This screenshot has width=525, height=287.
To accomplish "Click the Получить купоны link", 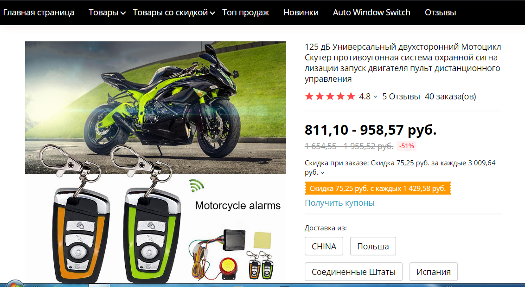I will [339, 203].
